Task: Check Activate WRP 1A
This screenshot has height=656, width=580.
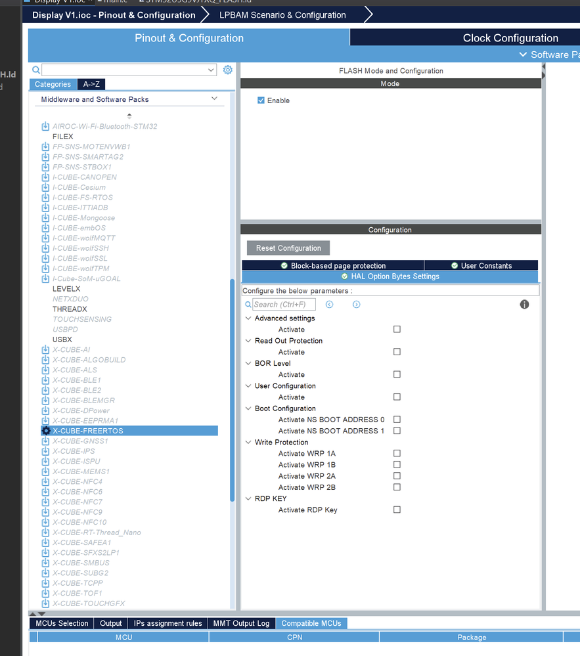Action: pyautogui.click(x=397, y=453)
